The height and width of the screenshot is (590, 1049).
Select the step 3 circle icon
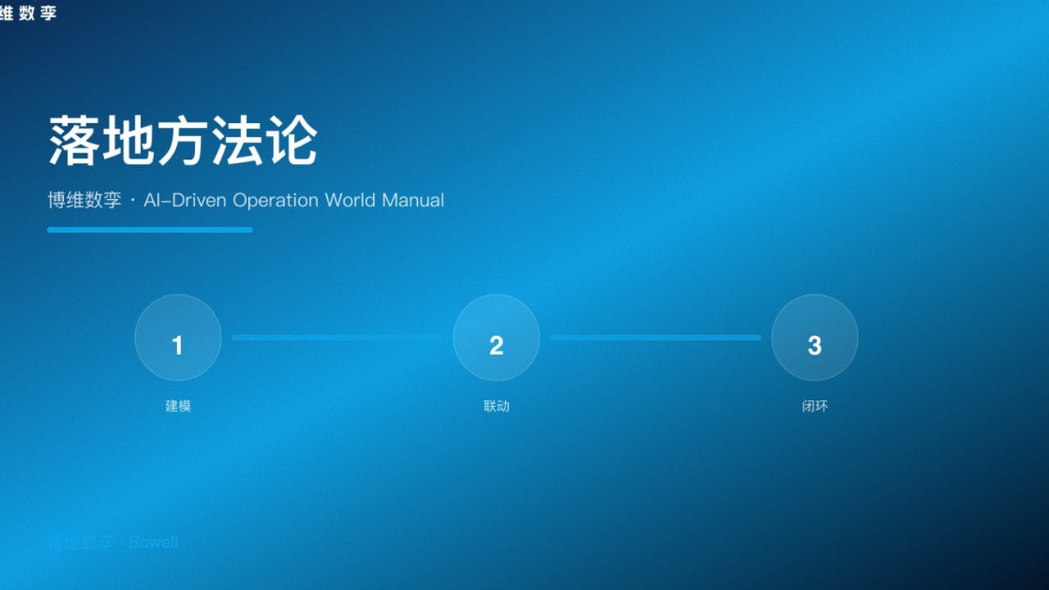[x=814, y=338]
